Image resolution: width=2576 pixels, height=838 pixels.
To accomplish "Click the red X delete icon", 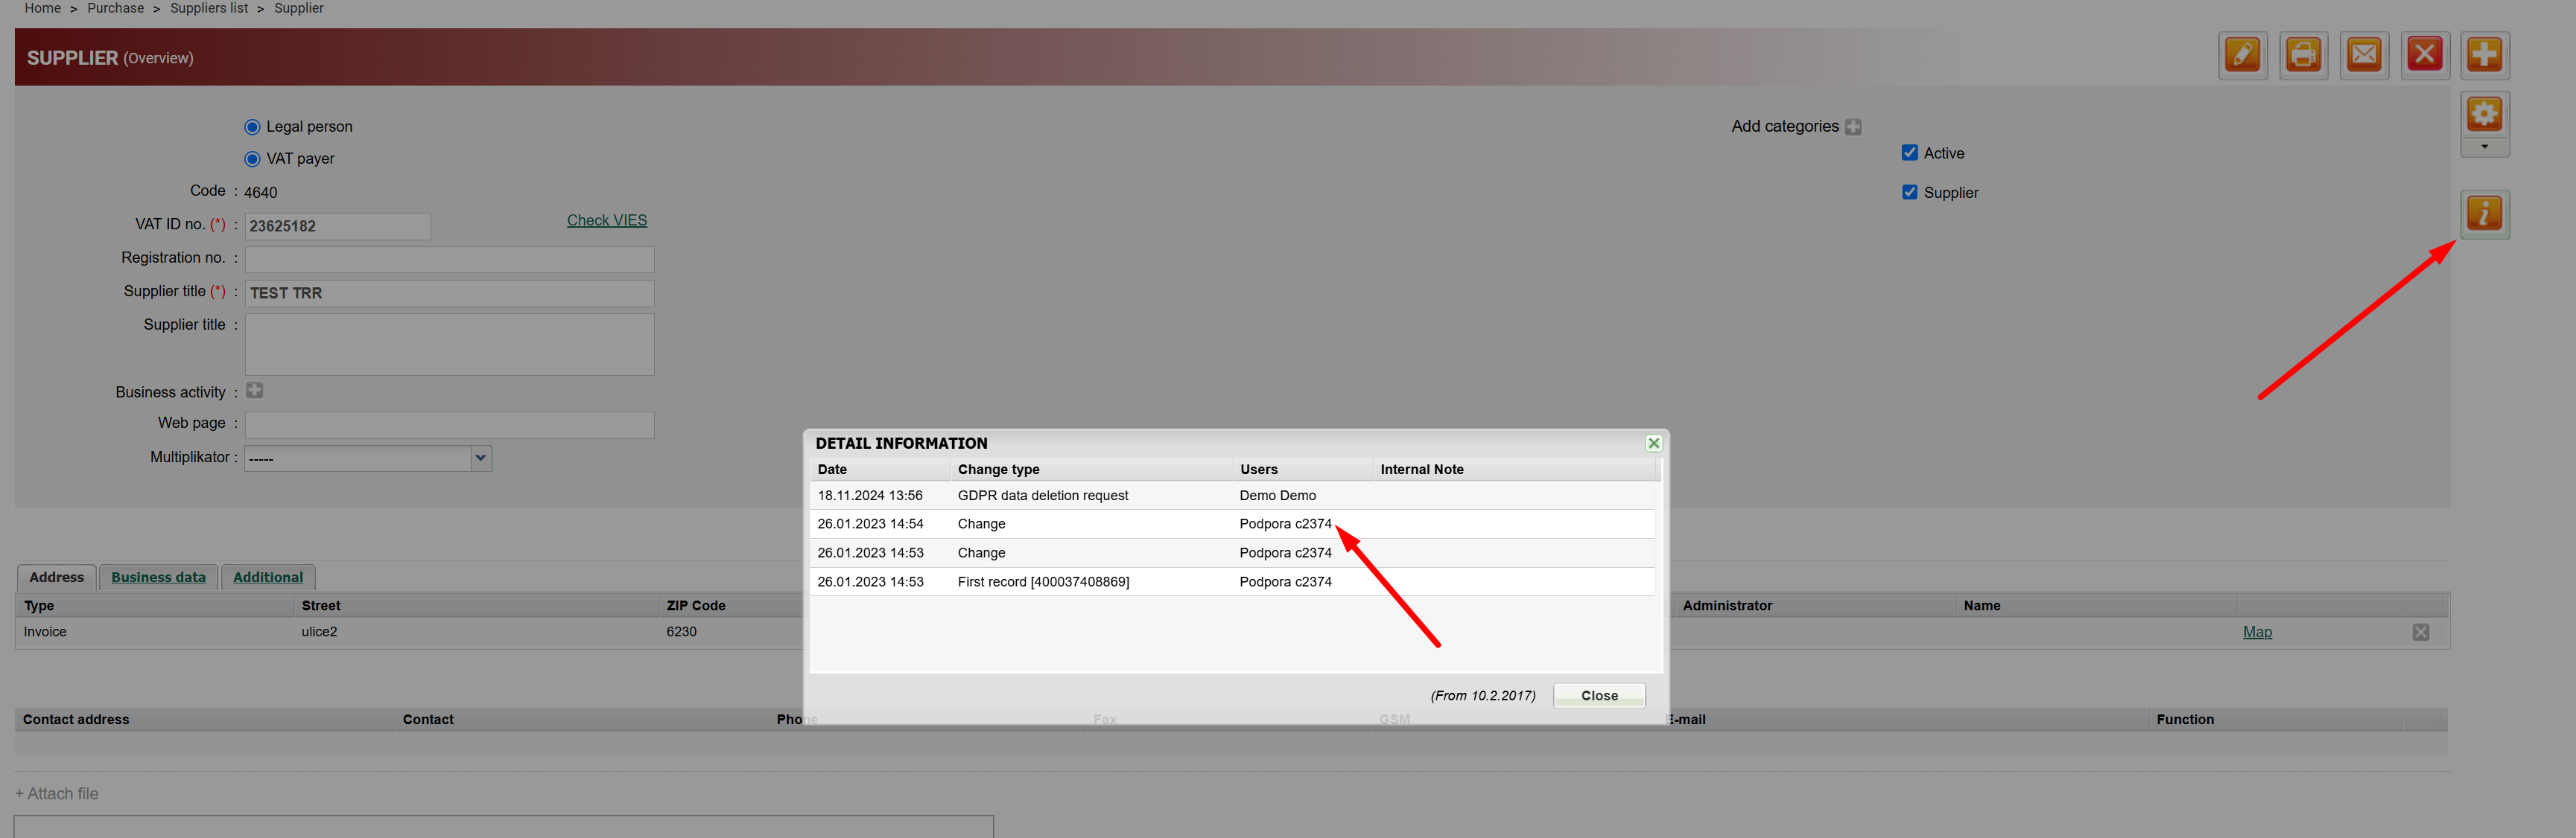I will (x=2424, y=55).
